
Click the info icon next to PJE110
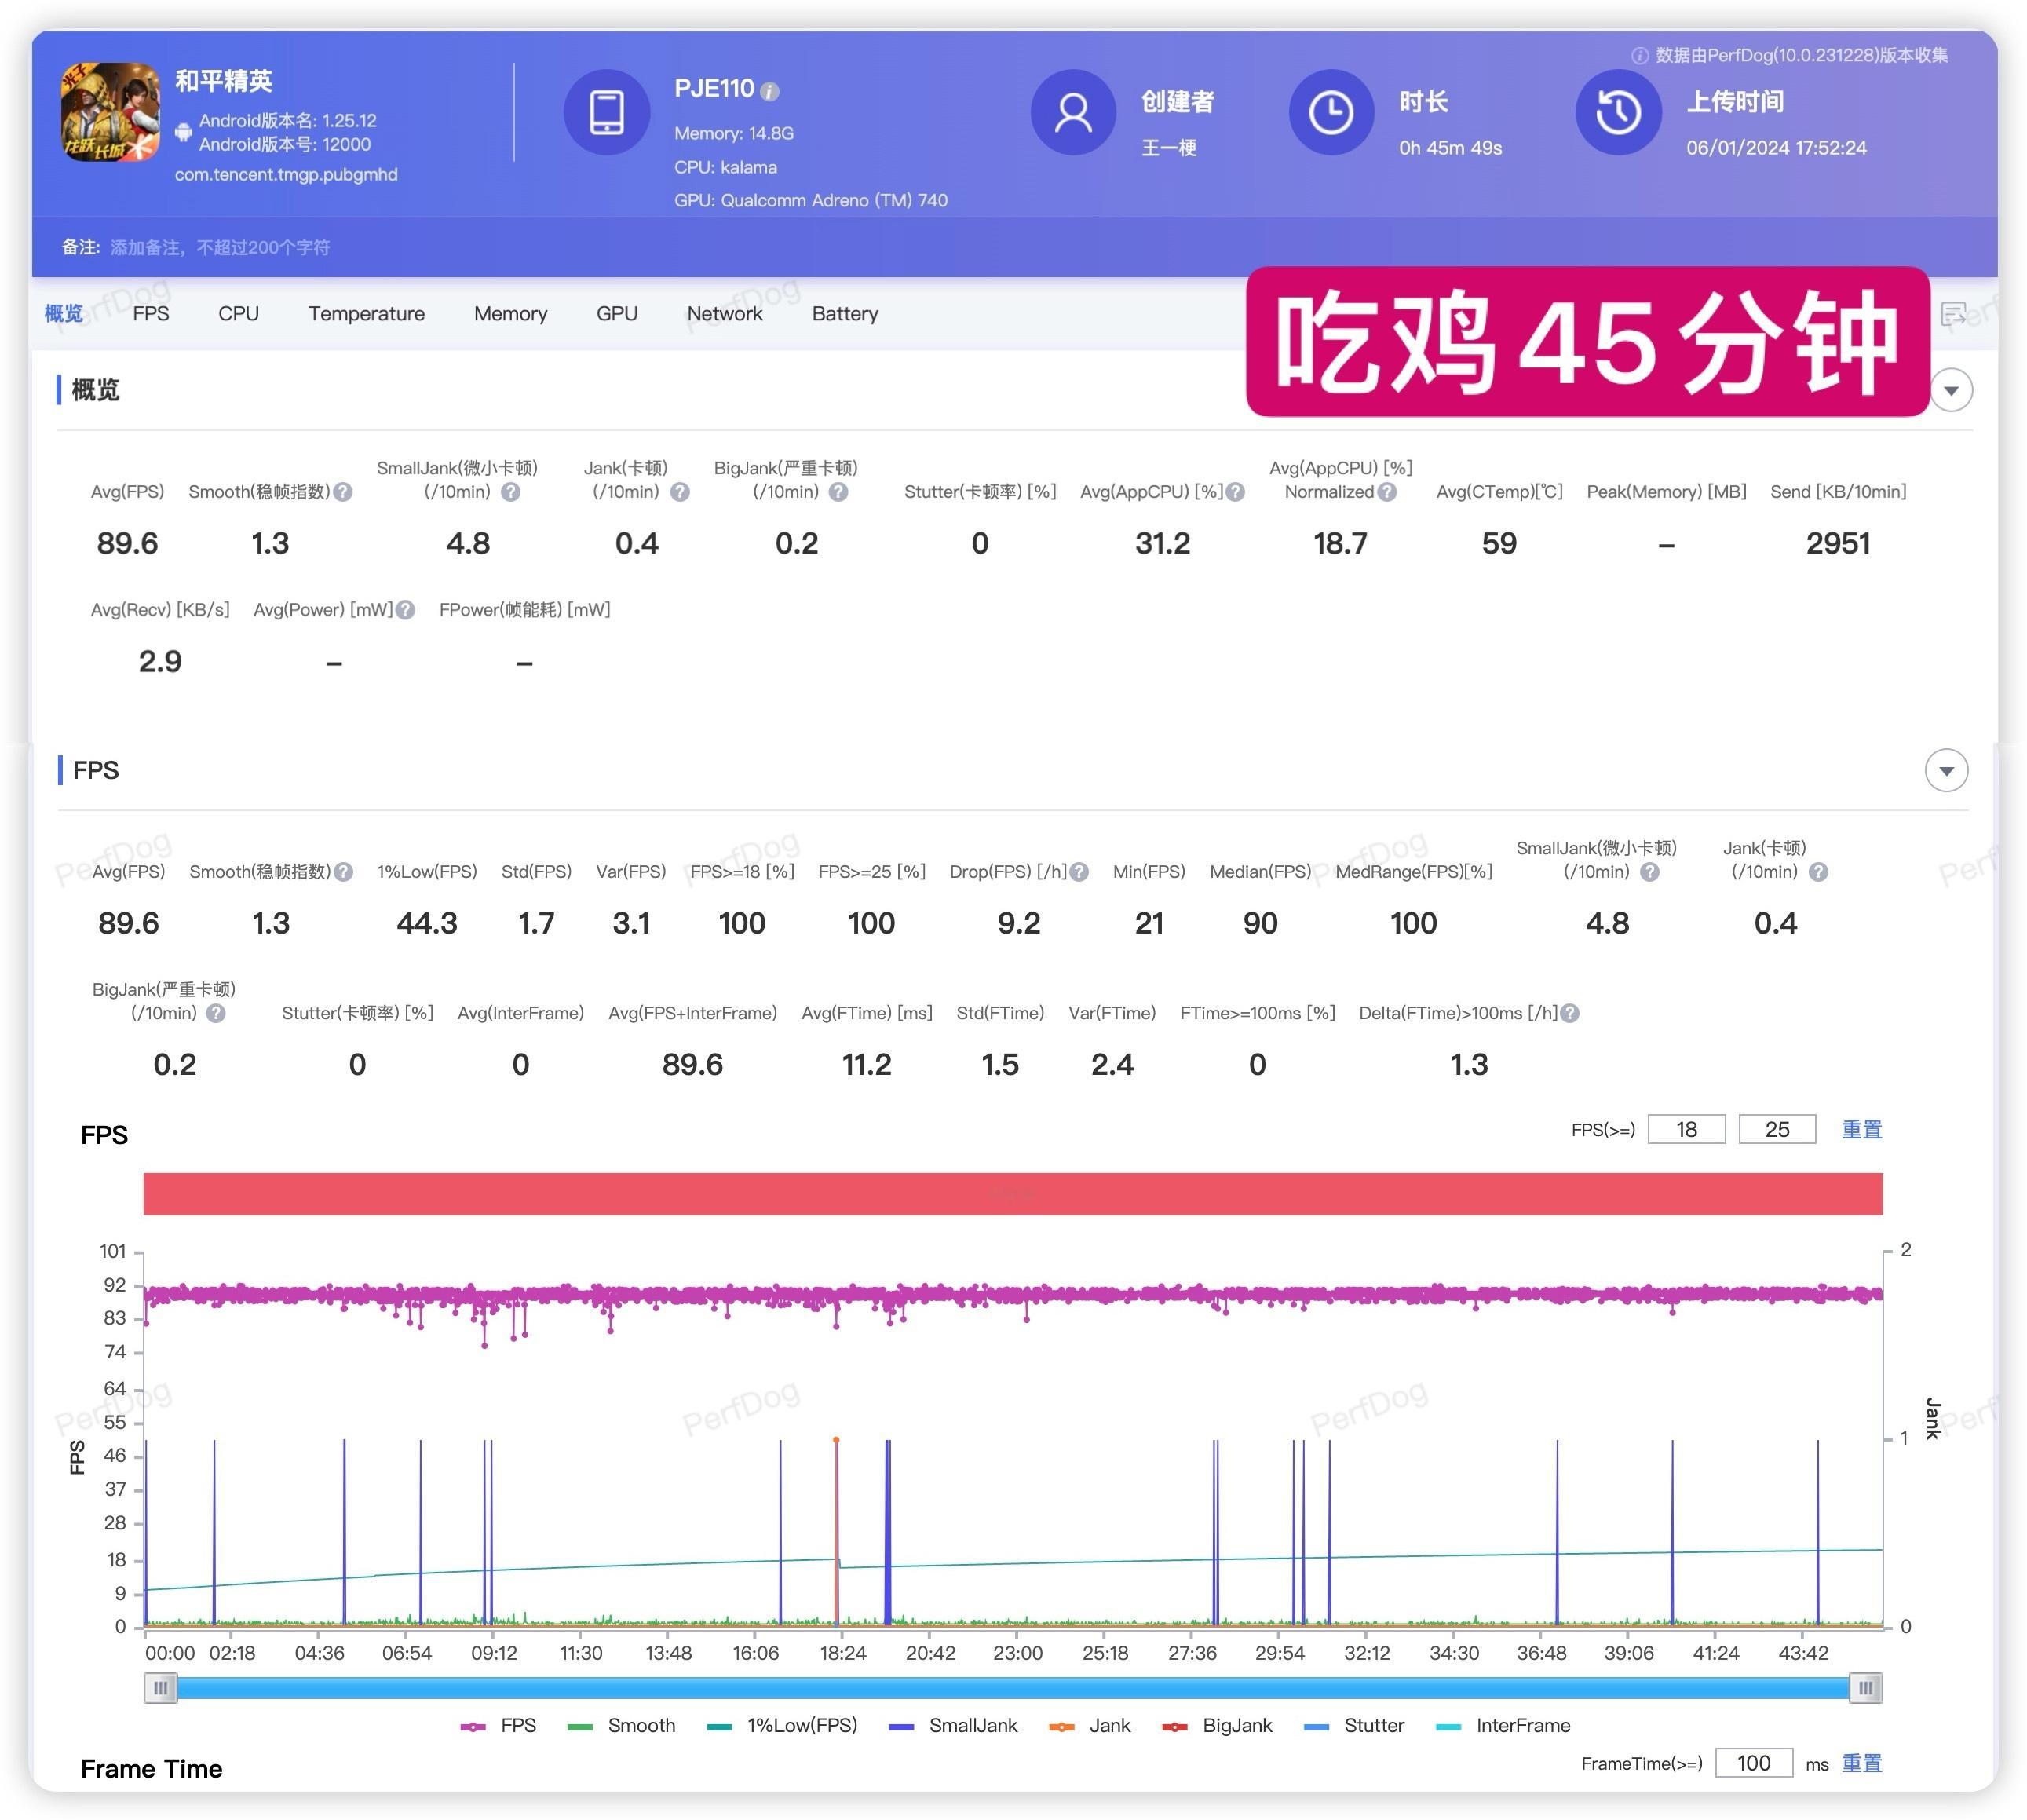coord(769,91)
